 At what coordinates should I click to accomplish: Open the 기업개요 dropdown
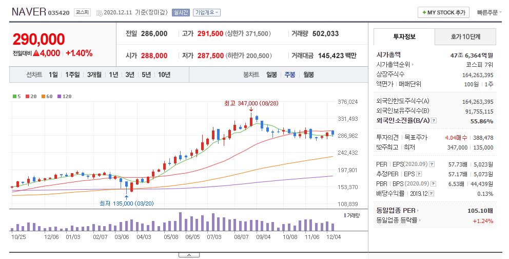(x=207, y=13)
